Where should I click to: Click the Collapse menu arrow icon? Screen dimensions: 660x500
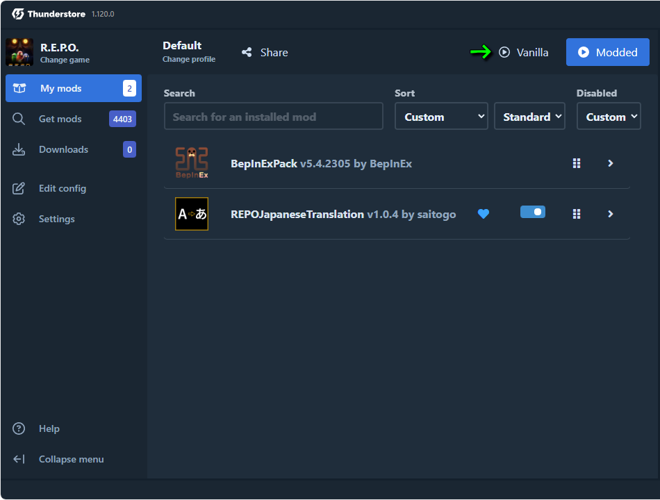[x=19, y=459]
